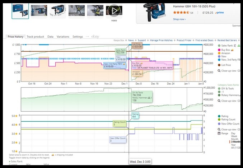This screenshot has width=243, height=168.
Task: Click Category Sales Ranks heading
Action: click(228, 85)
